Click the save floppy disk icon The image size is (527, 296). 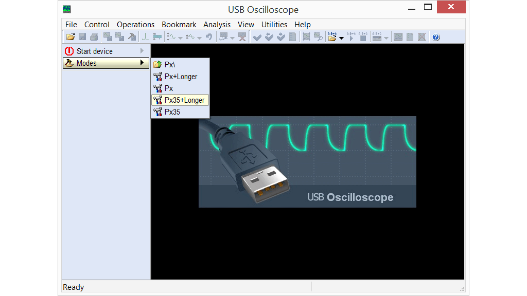pos(82,37)
